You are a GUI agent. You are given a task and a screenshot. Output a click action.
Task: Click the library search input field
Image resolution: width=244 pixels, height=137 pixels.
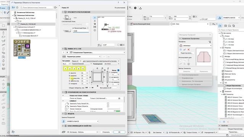(x=36, y=8)
